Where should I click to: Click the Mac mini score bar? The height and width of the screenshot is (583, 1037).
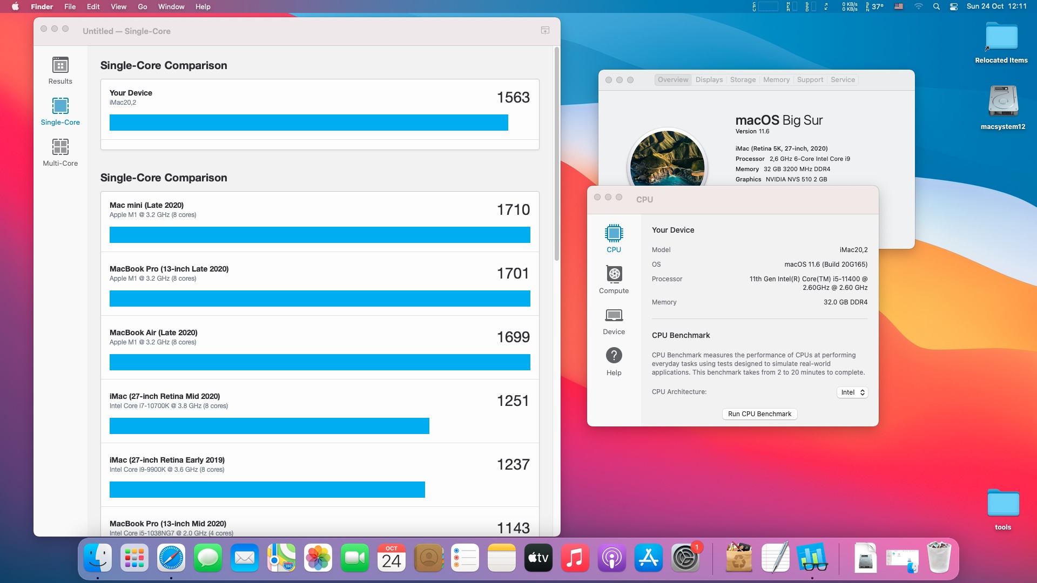click(x=320, y=235)
